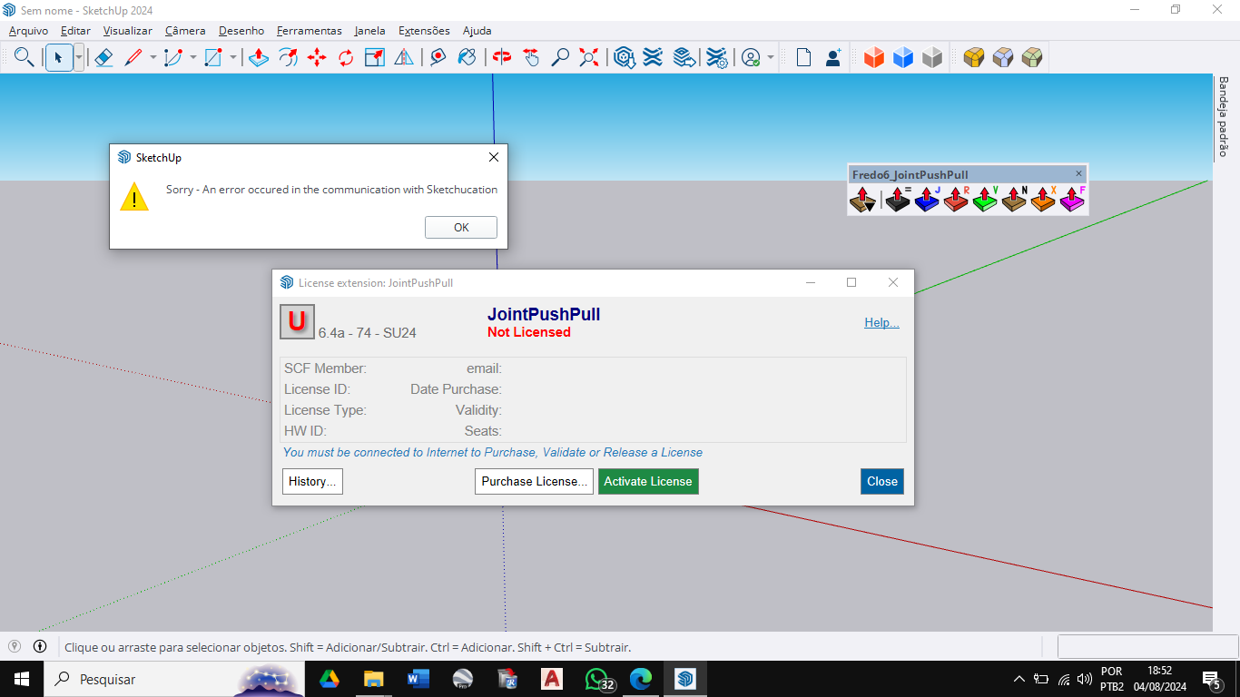The height and width of the screenshot is (697, 1240).
Task: Open the 3D Warehouse
Action: pos(624,57)
